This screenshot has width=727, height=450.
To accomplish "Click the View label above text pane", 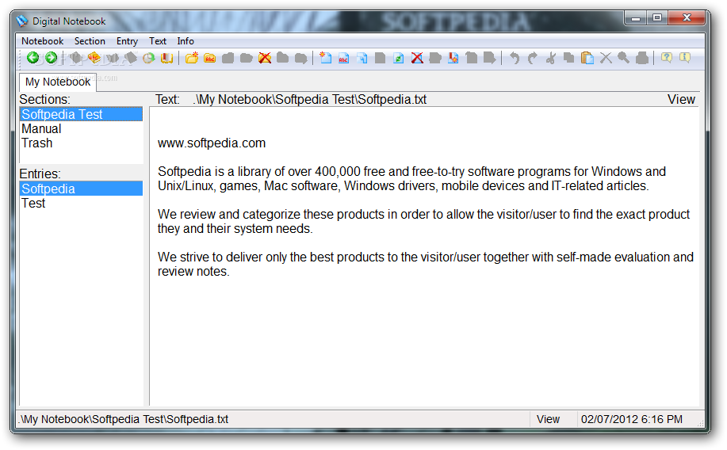I will [x=681, y=99].
